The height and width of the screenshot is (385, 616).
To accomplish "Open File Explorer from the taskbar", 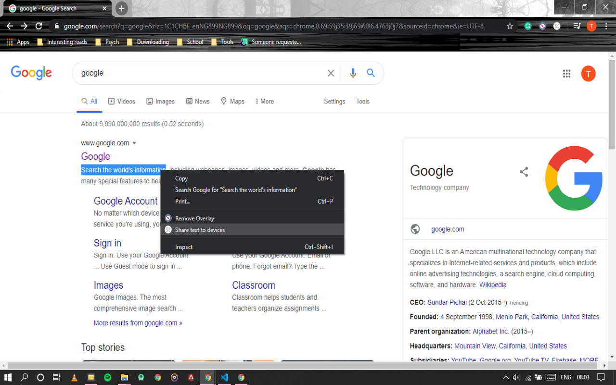I will [x=124, y=377].
